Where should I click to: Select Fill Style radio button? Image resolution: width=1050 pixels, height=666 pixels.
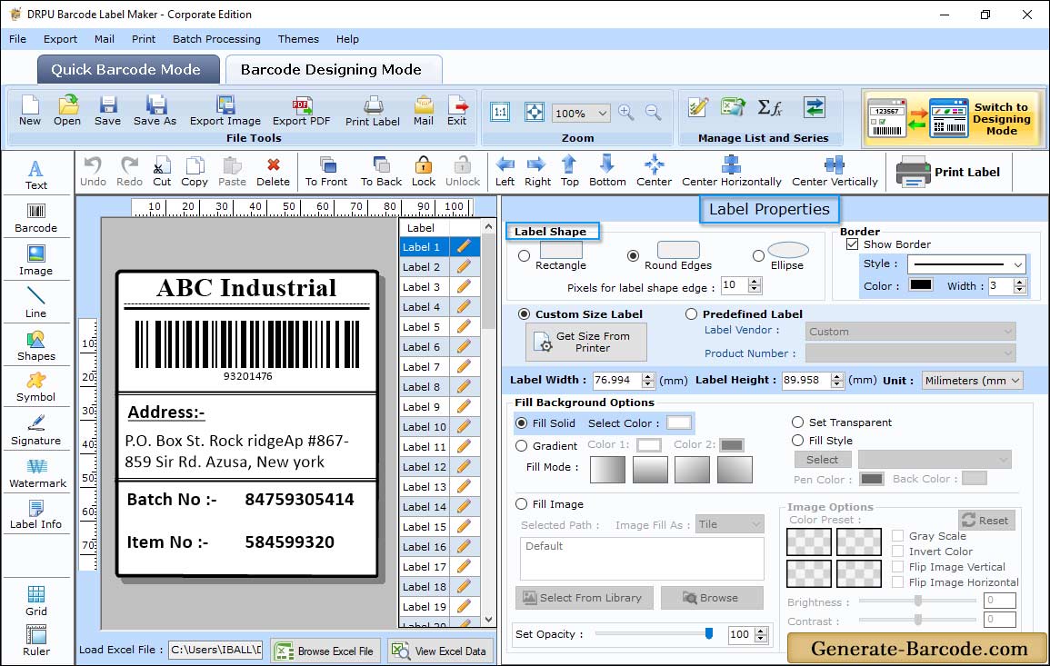797,441
